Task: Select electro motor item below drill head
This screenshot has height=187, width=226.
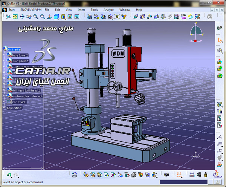Action: tap(27, 96)
